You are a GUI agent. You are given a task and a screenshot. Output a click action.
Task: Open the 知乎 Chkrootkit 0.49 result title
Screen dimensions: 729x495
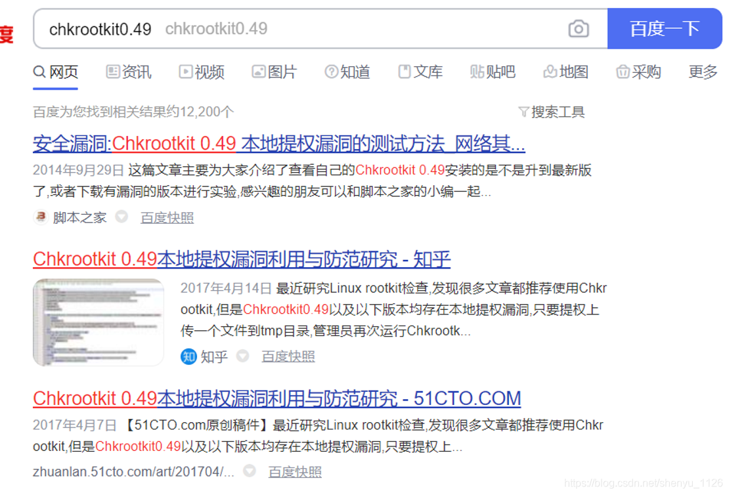tap(242, 259)
